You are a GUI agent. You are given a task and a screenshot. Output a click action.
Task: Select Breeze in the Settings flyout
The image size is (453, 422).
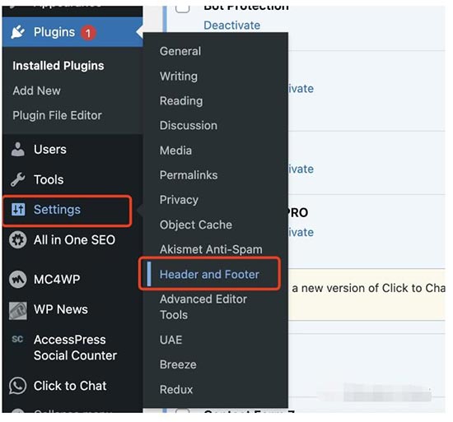click(x=178, y=364)
